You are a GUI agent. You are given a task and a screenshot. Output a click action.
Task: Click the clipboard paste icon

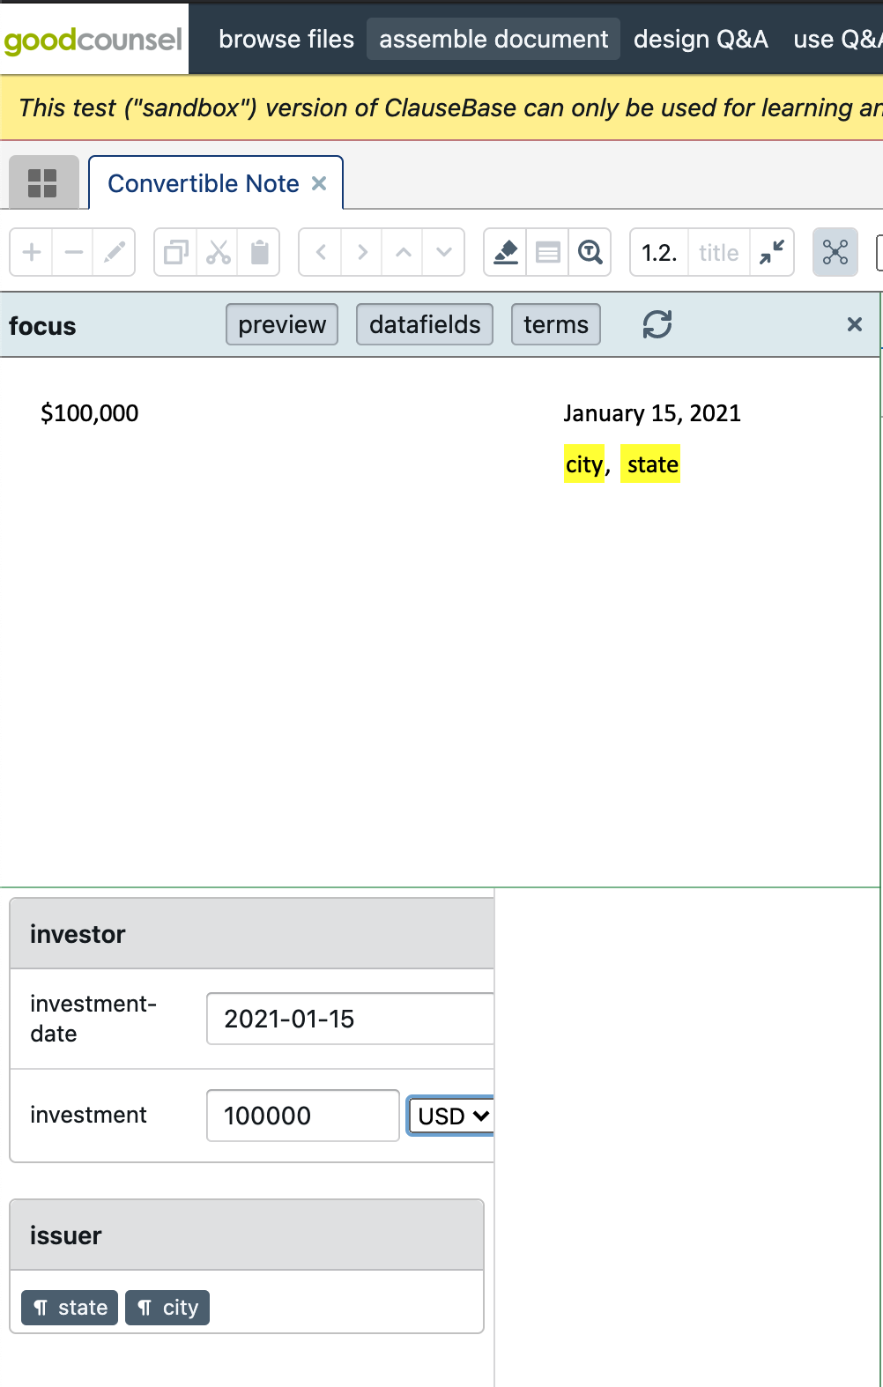point(259,253)
